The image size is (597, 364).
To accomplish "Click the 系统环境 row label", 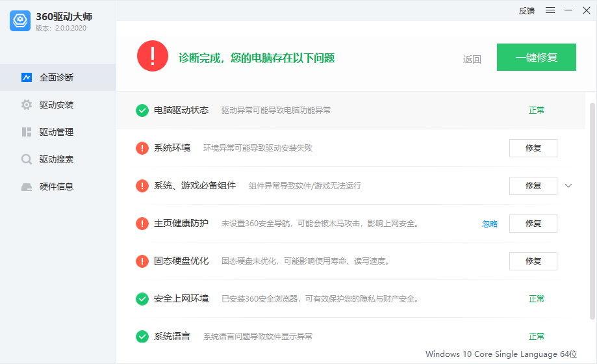I will tap(172, 148).
